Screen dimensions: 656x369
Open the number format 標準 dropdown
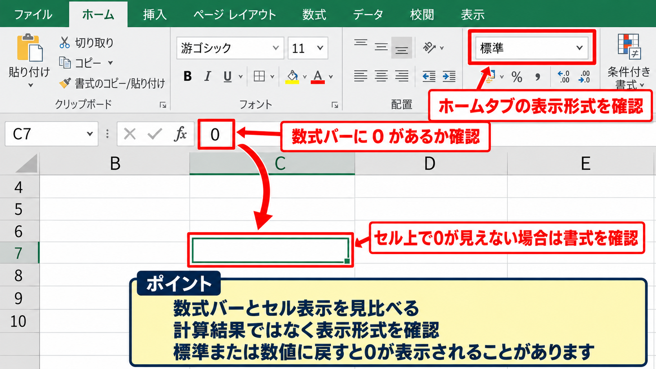click(579, 48)
